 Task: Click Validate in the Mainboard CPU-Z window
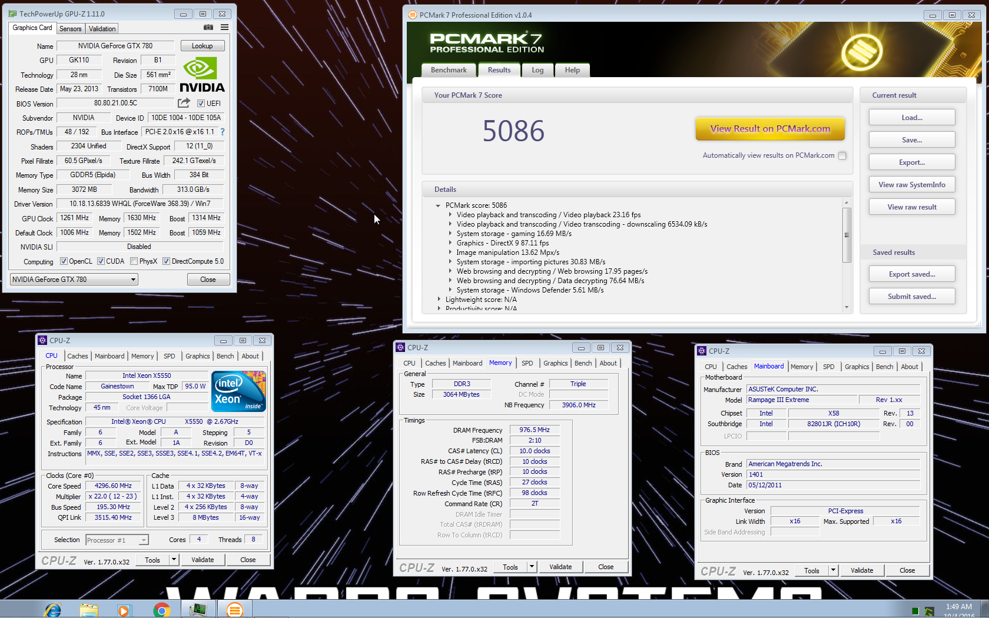[x=862, y=570]
